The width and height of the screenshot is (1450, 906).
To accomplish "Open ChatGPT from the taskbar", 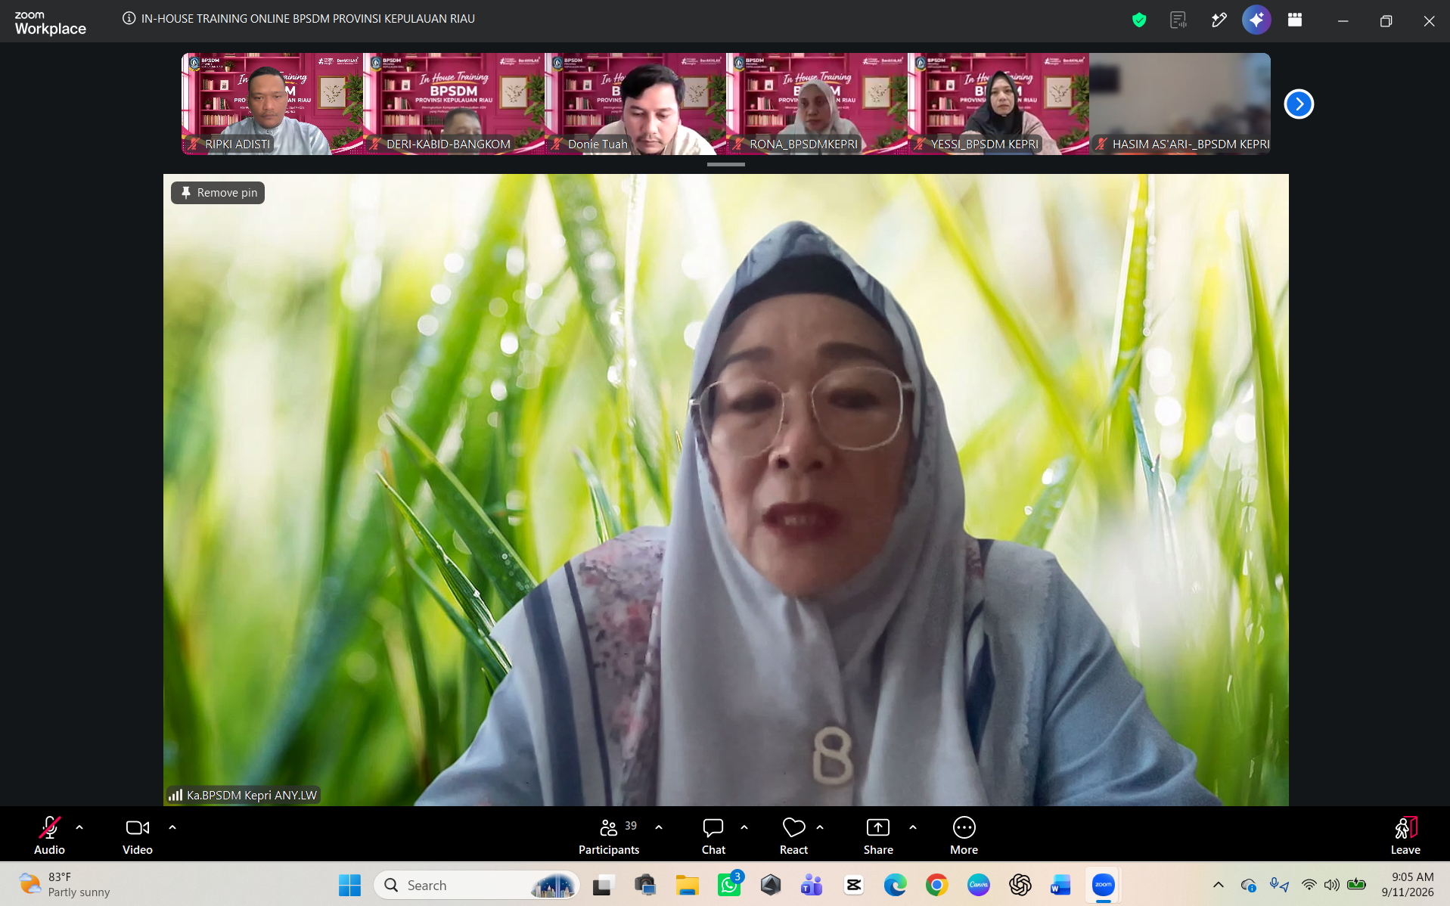I will click(x=1020, y=885).
